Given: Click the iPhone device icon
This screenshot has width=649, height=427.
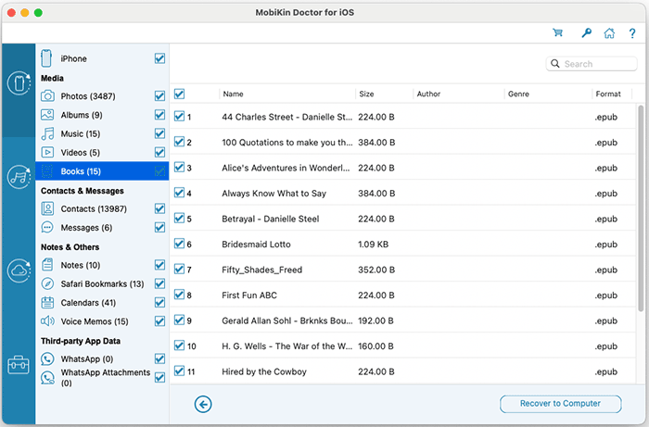Looking at the screenshot, I should [x=46, y=58].
